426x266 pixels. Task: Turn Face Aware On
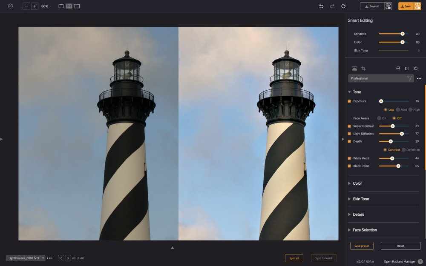pyautogui.click(x=379, y=118)
